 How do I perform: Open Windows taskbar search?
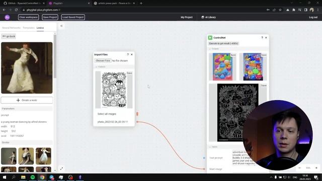[x=14, y=177]
